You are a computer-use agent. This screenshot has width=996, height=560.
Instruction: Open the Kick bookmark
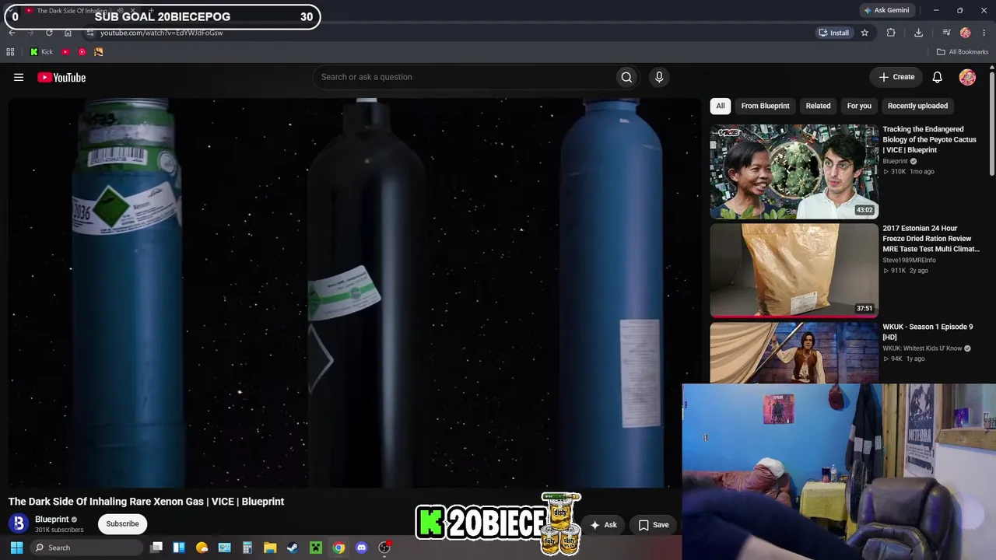(x=41, y=52)
